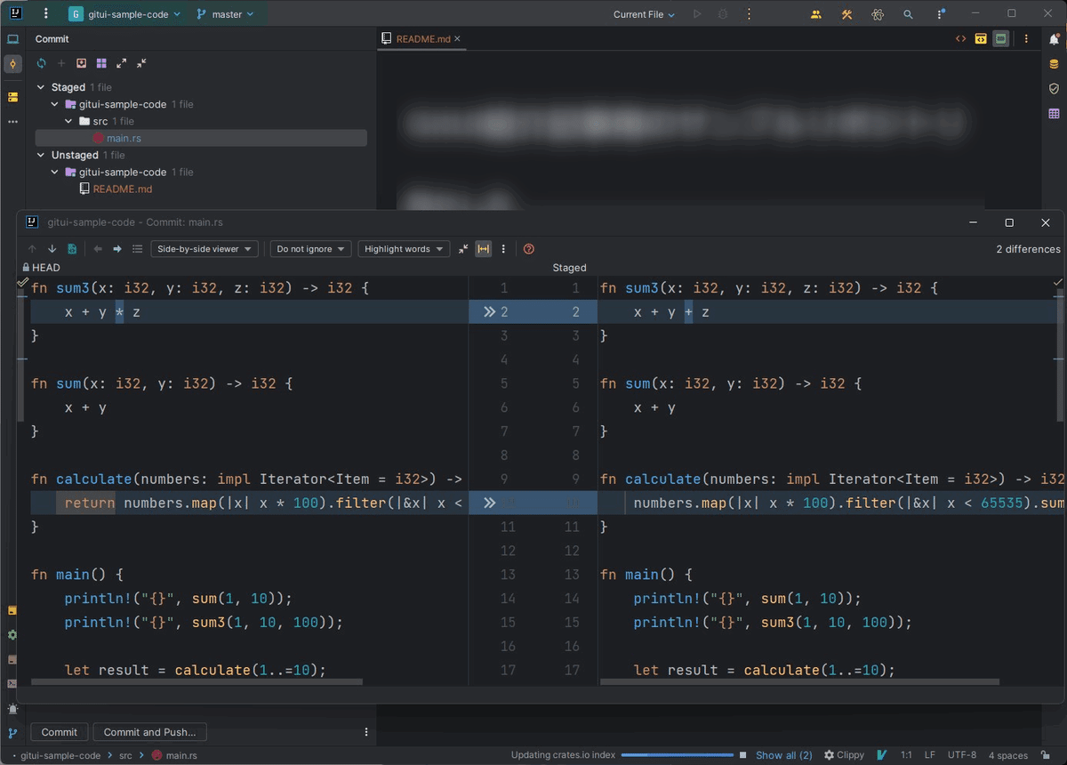Stop the crates.io index update

coord(742,754)
